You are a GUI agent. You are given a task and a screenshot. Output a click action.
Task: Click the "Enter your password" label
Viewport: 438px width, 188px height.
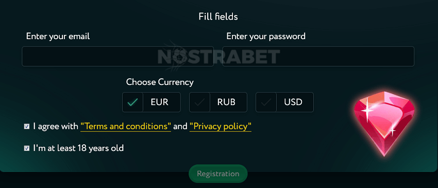[266, 37]
